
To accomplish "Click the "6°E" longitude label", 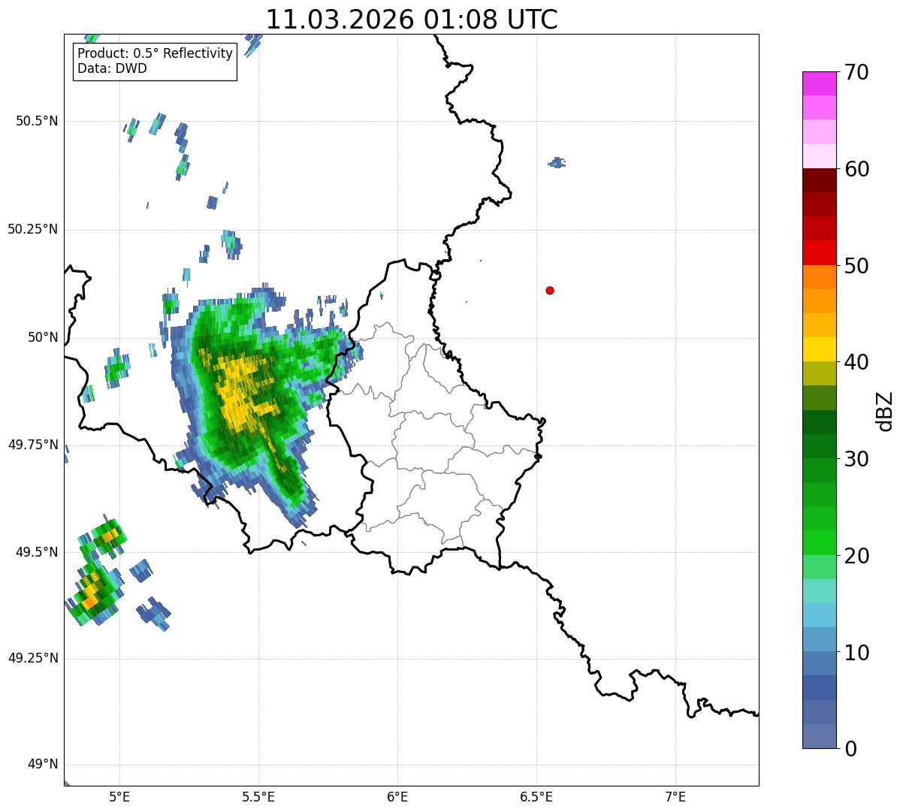I will click(x=398, y=797).
